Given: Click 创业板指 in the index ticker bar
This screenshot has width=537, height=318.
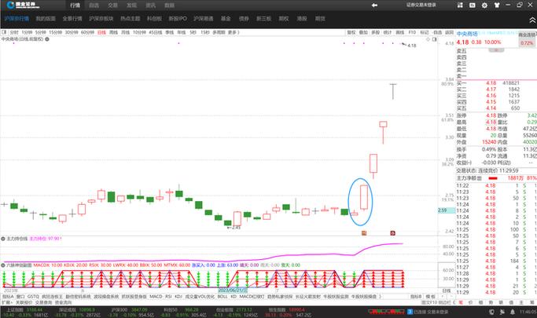Looking at the screenshot, I should pyautogui.click(x=225, y=309).
